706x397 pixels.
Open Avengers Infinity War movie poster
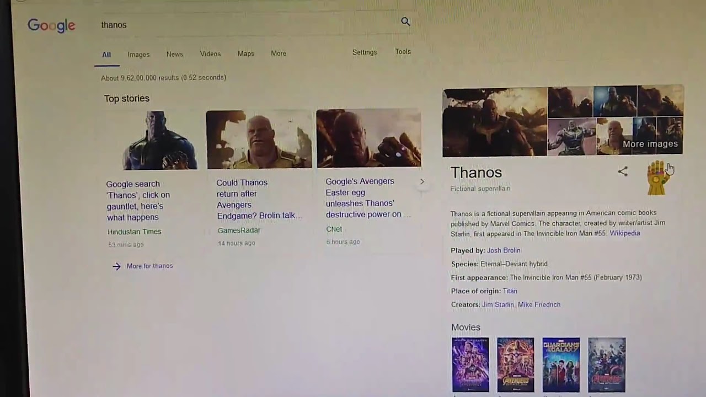point(516,365)
